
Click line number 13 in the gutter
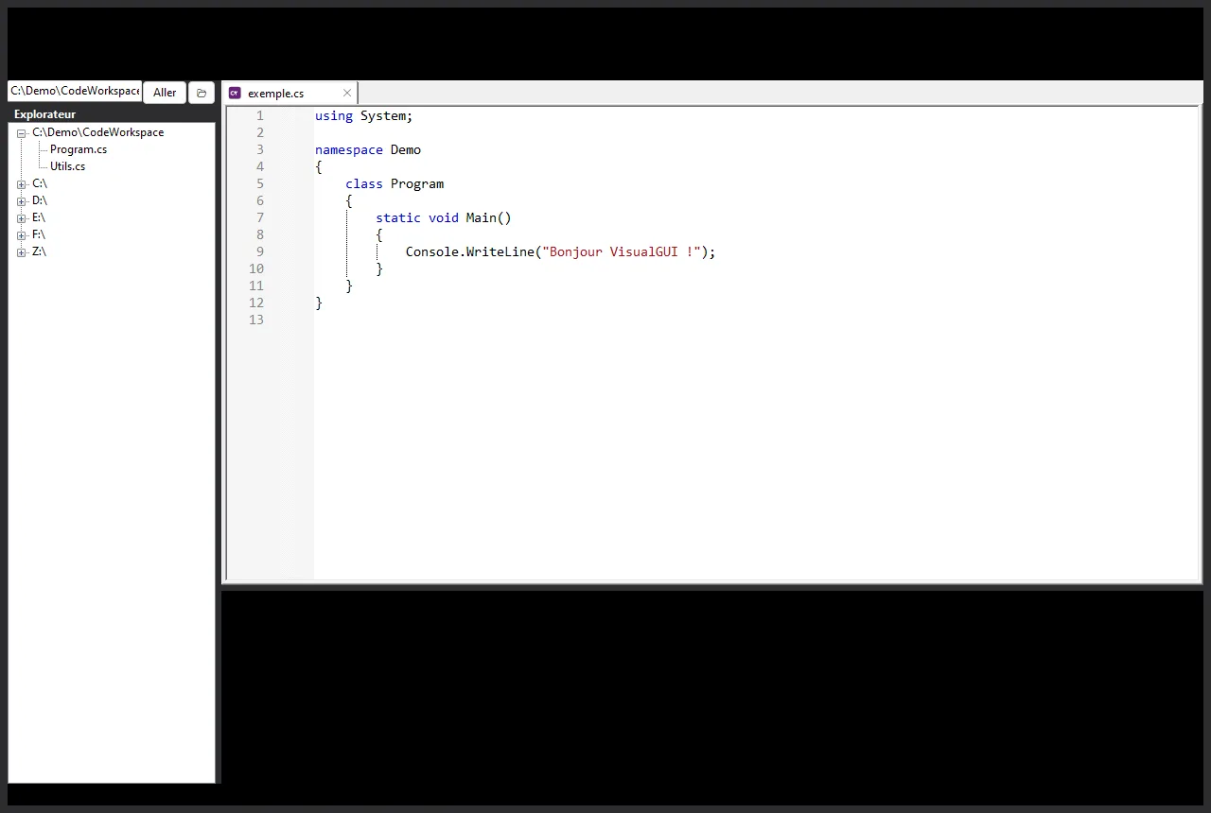(256, 320)
